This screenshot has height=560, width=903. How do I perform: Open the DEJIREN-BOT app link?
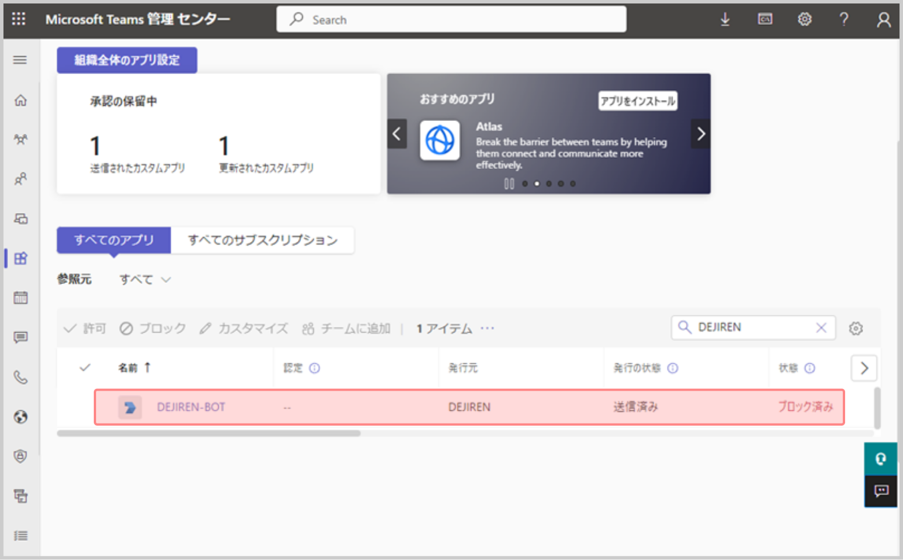(191, 407)
